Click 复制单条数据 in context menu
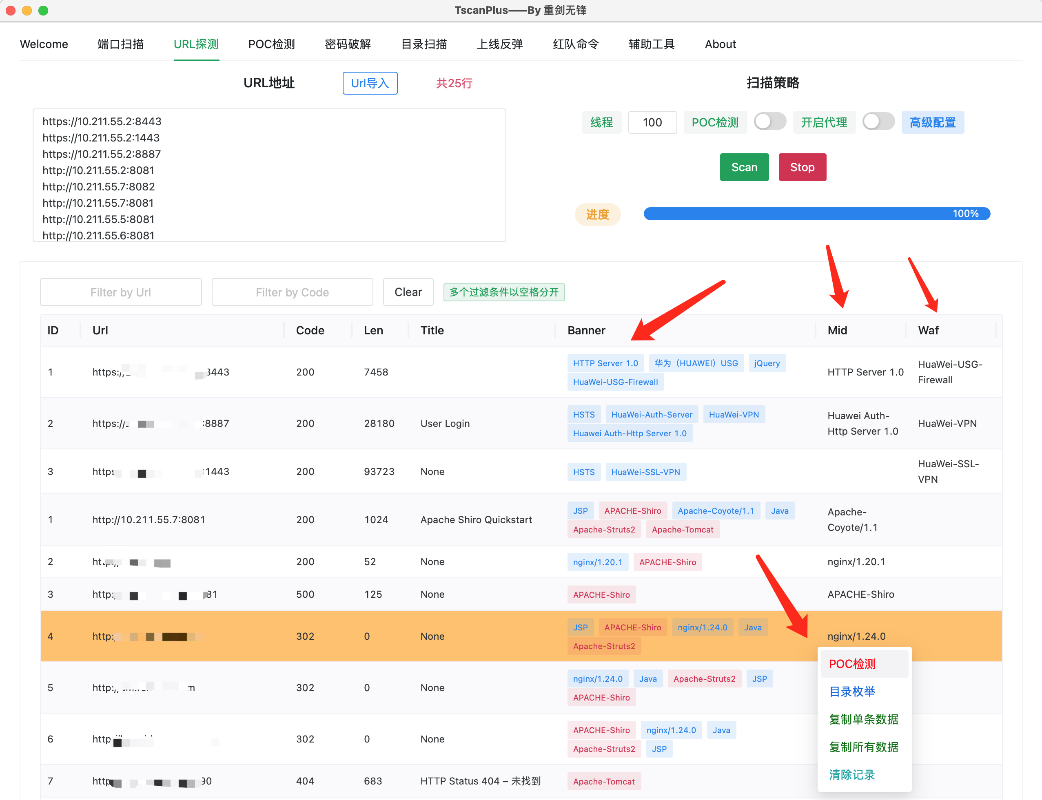This screenshot has height=800, width=1042. [863, 719]
